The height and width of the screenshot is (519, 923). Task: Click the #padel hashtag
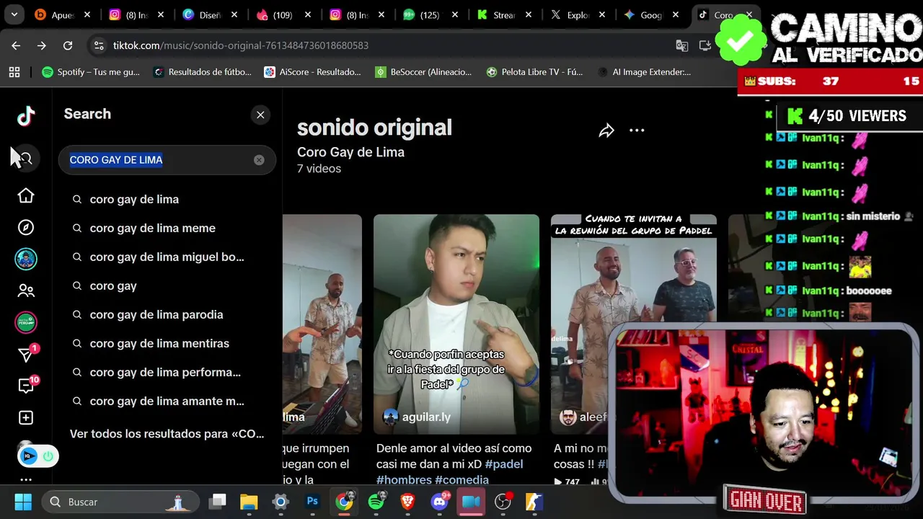[x=504, y=464]
